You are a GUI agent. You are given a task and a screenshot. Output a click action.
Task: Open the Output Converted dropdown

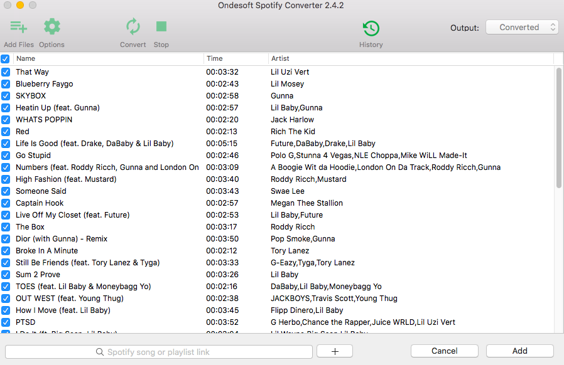click(x=522, y=28)
